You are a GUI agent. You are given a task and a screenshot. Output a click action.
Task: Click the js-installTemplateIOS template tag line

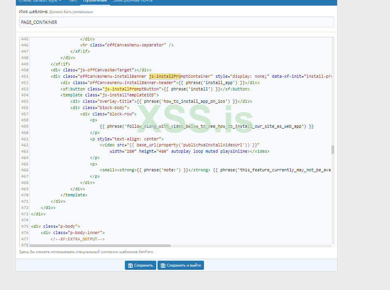(109, 95)
